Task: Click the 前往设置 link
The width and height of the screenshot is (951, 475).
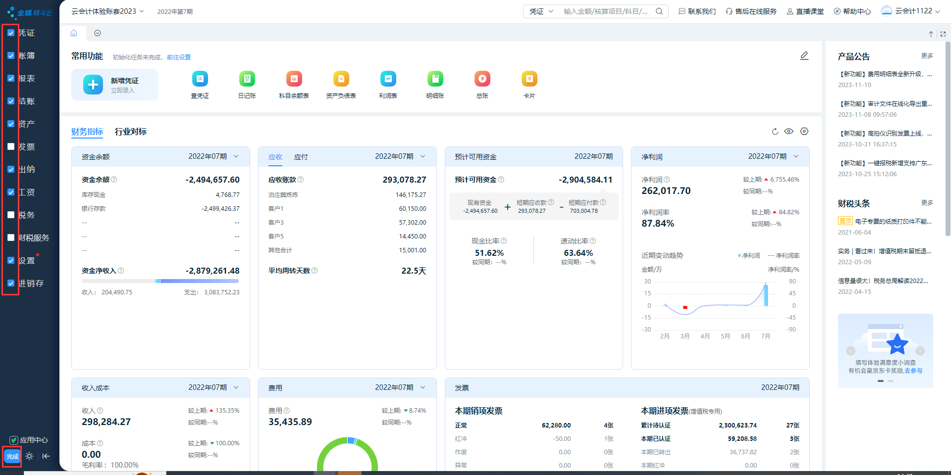Action: click(x=179, y=57)
